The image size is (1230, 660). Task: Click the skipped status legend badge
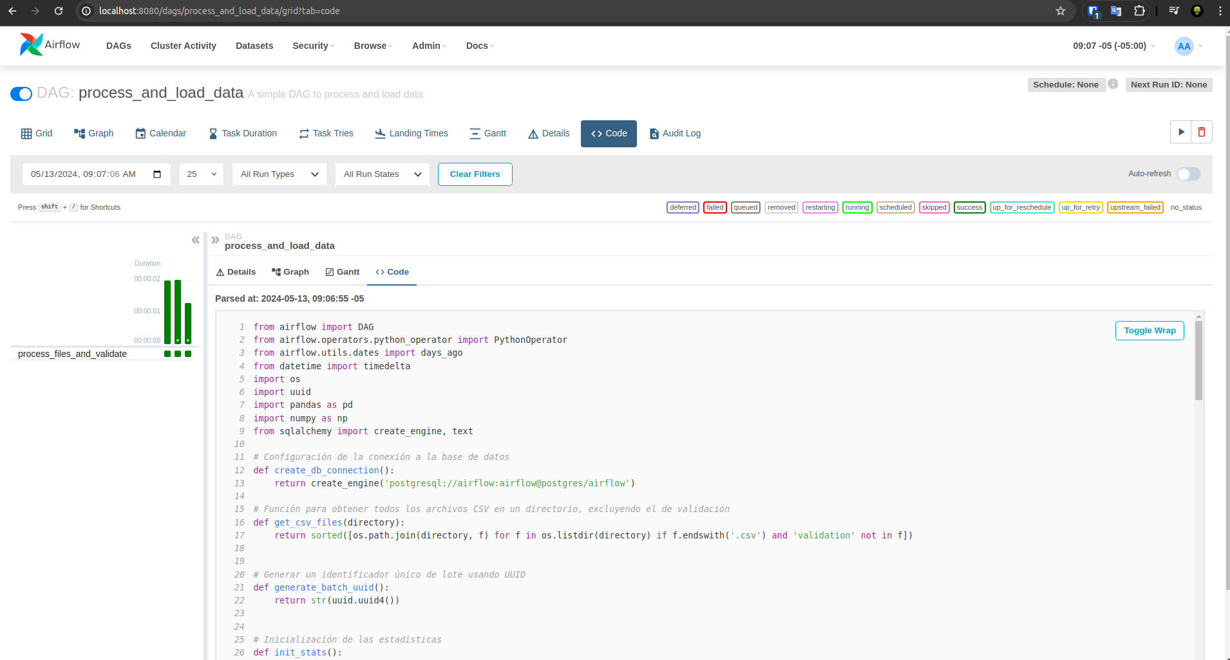click(x=934, y=207)
